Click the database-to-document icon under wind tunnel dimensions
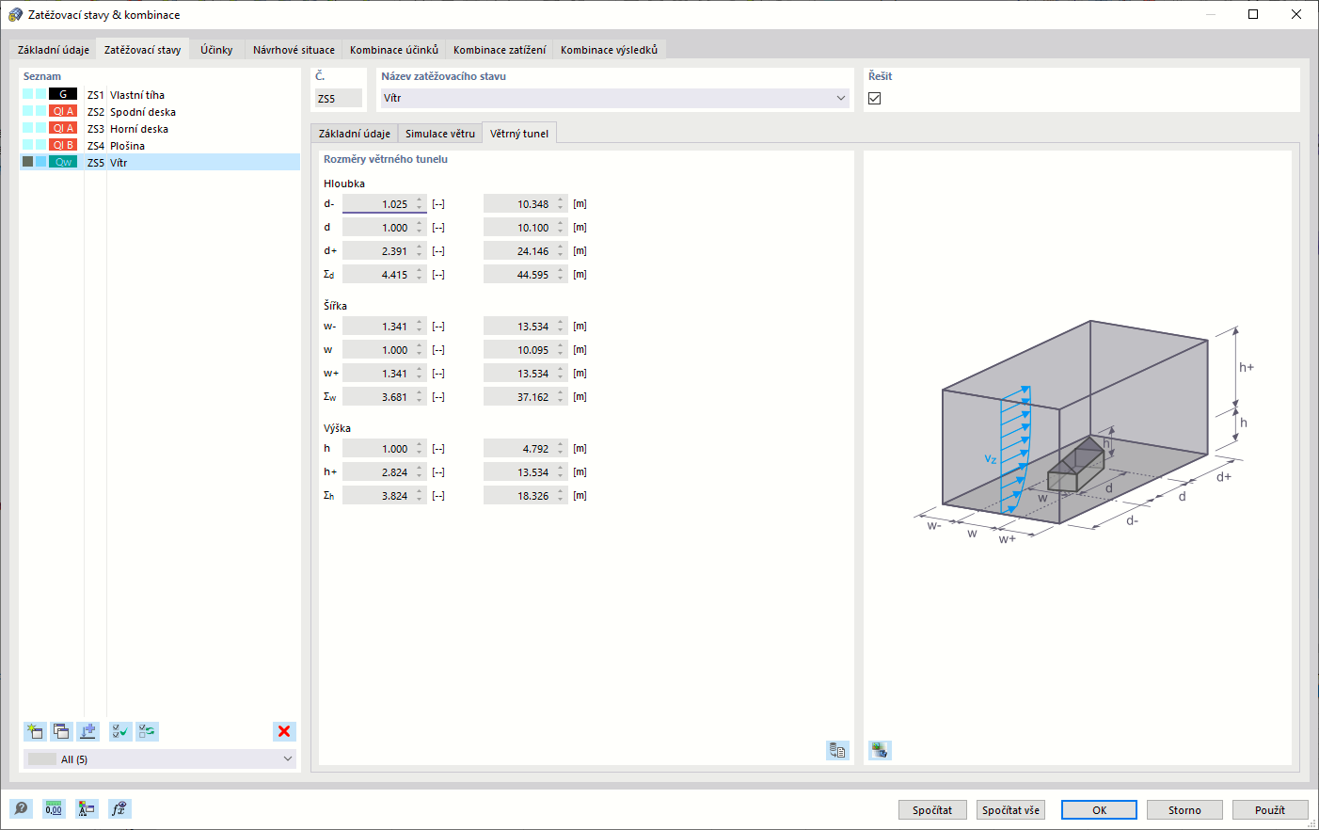Image resolution: width=1319 pixels, height=830 pixels. pyautogui.click(x=837, y=750)
